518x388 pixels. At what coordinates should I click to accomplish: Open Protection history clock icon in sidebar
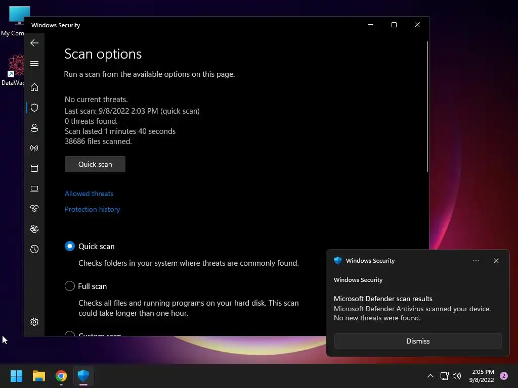click(x=34, y=249)
